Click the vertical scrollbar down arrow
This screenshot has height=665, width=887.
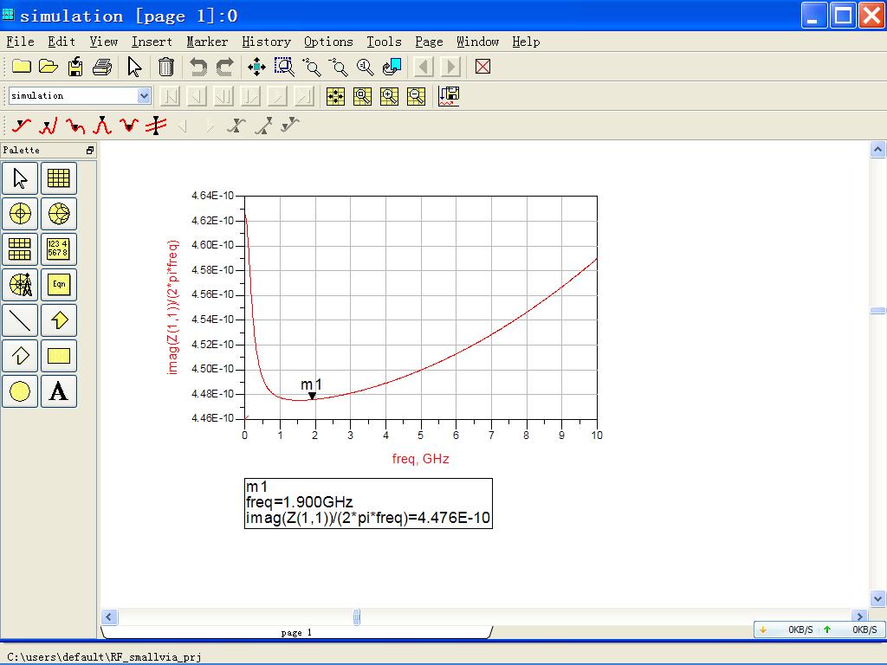(x=877, y=598)
